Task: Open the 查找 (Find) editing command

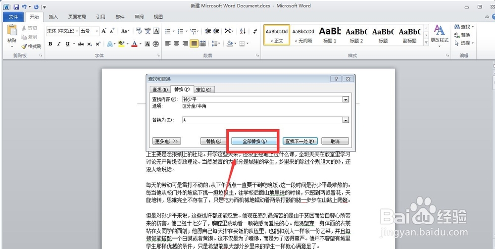Action: pos(464,27)
